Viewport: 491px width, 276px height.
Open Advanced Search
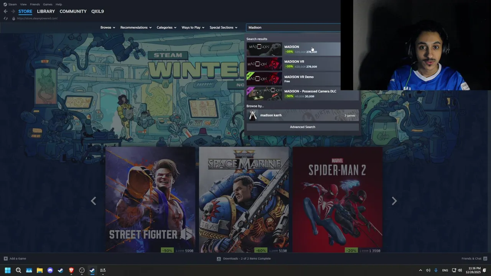pos(303,127)
